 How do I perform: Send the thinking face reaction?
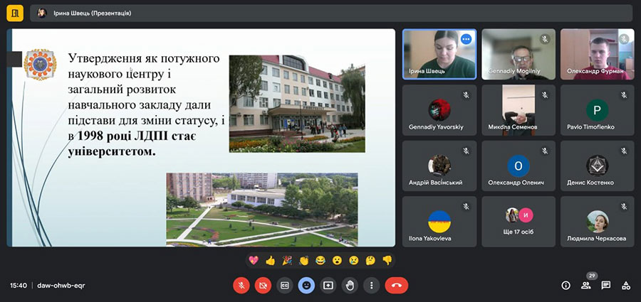tap(370, 260)
